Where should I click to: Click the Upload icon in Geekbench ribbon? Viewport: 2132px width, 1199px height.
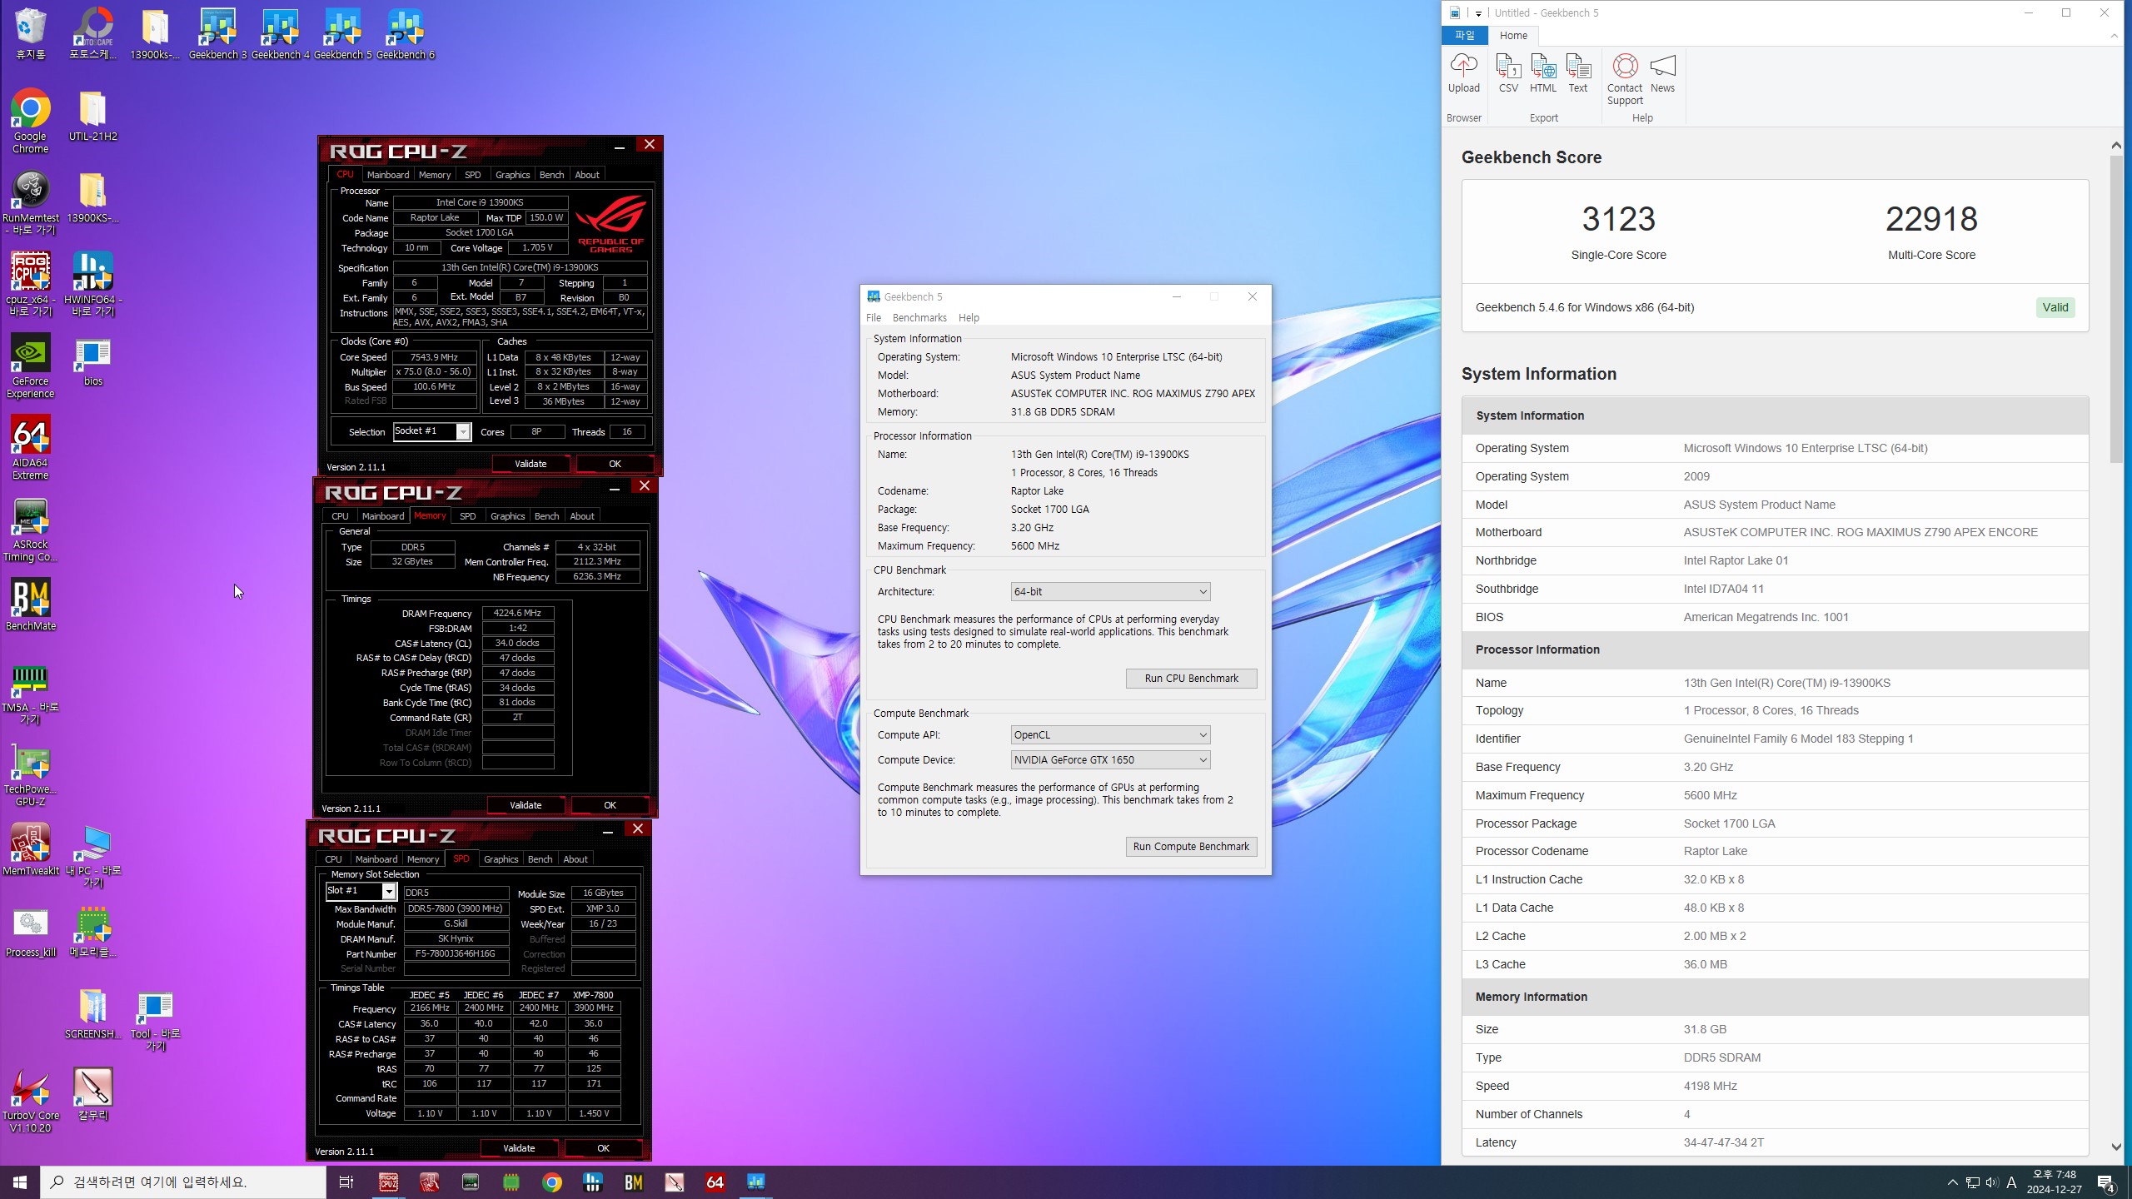pos(1463,73)
